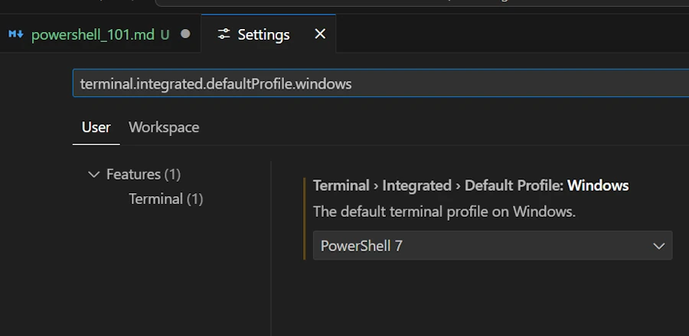Screen dimensions: 689x336
Task: Select Features (1) in the settings tree
Action: click(143, 175)
